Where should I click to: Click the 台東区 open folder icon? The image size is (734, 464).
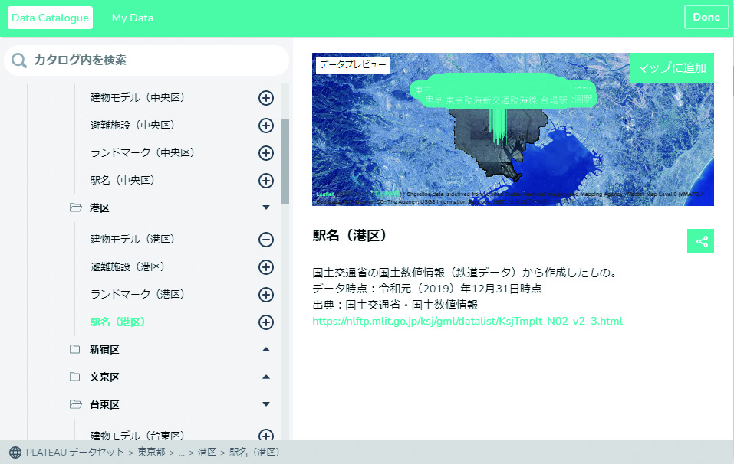coord(75,404)
